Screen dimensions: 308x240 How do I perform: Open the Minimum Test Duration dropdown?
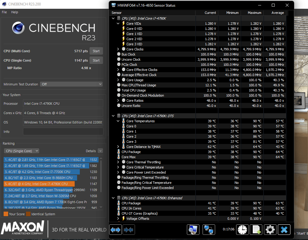point(71,84)
